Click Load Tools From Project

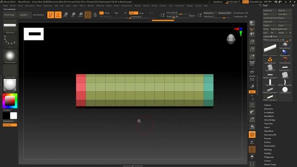(278, 18)
